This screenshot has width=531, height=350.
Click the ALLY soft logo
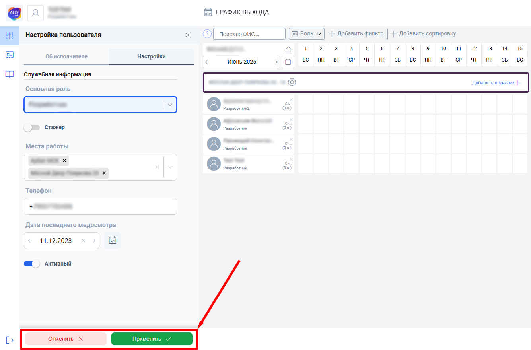(15, 13)
